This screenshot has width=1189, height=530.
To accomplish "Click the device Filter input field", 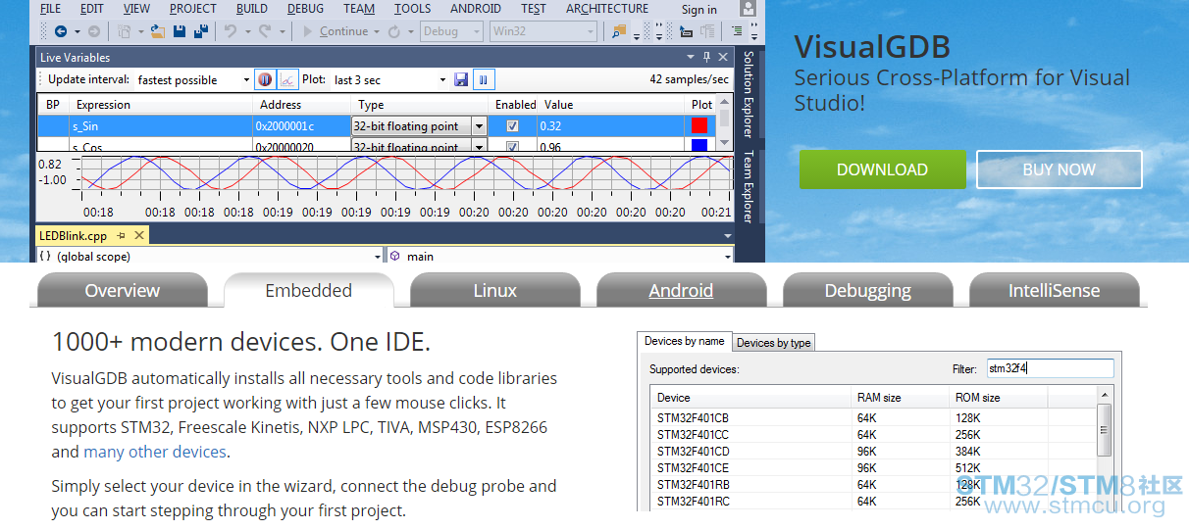I will click(1049, 368).
